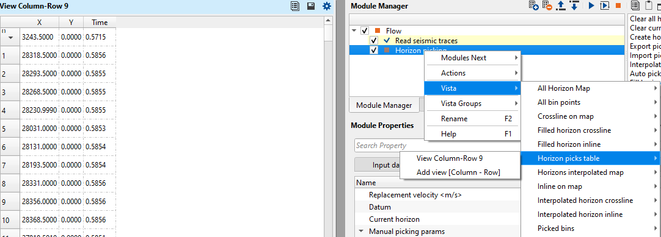This screenshot has width=661, height=237.
Task: Click the remove module icon with minus
Action: pyautogui.click(x=547, y=6)
